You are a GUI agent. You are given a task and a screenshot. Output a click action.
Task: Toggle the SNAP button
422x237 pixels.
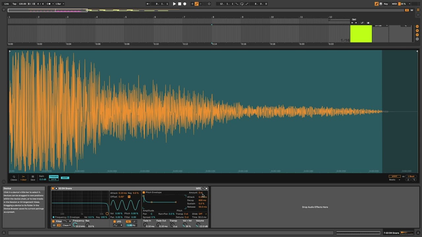(x=65, y=178)
